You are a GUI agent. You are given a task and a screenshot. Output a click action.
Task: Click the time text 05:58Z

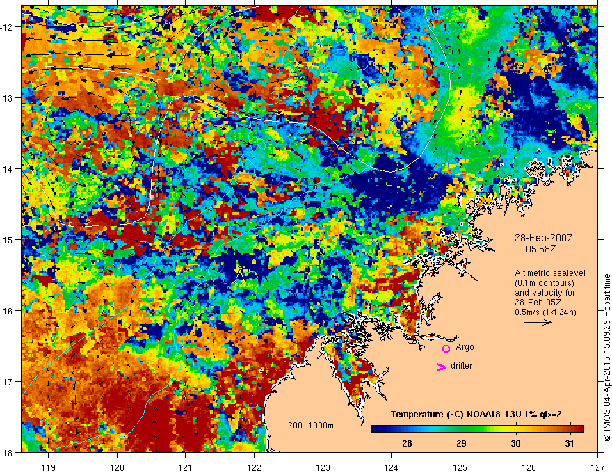click(540, 248)
